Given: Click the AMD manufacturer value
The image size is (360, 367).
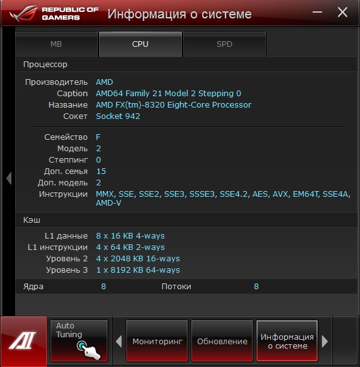Looking at the screenshot, I should [104, 82].
